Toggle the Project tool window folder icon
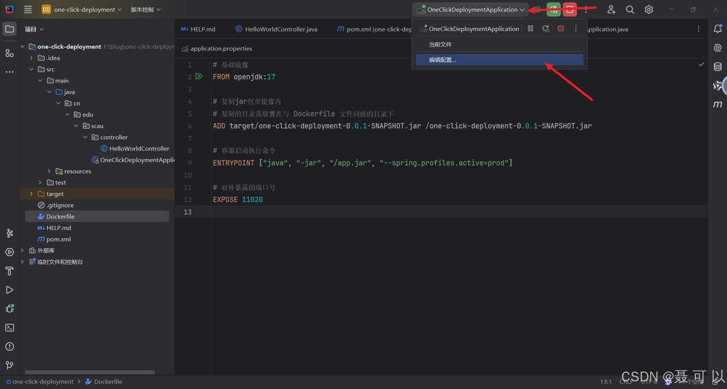The image size is (727, 389). coord(9,29)
